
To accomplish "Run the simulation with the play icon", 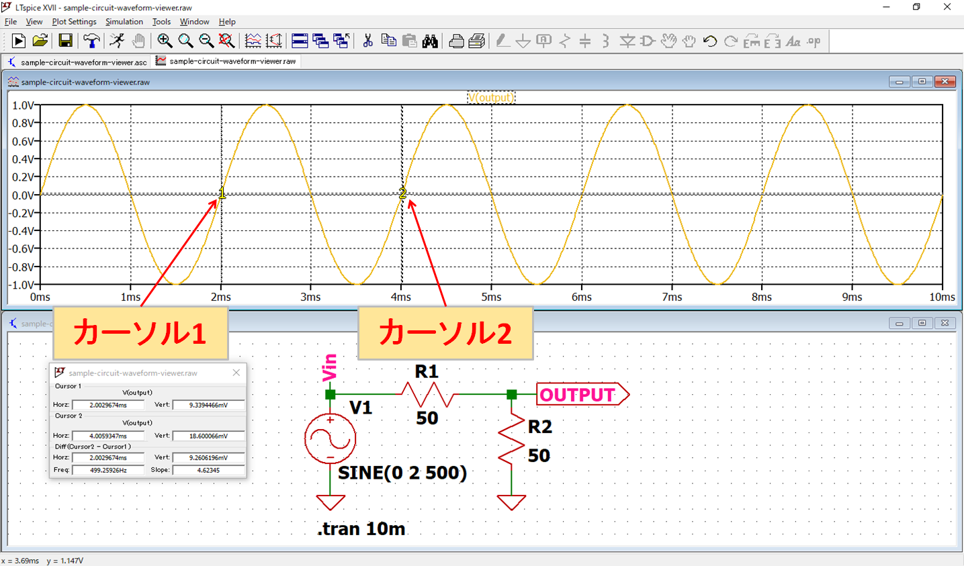I will coord(18,41).
